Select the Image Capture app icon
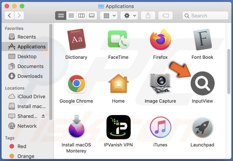Screen dimensions: 233x161 tap(160, 84)
